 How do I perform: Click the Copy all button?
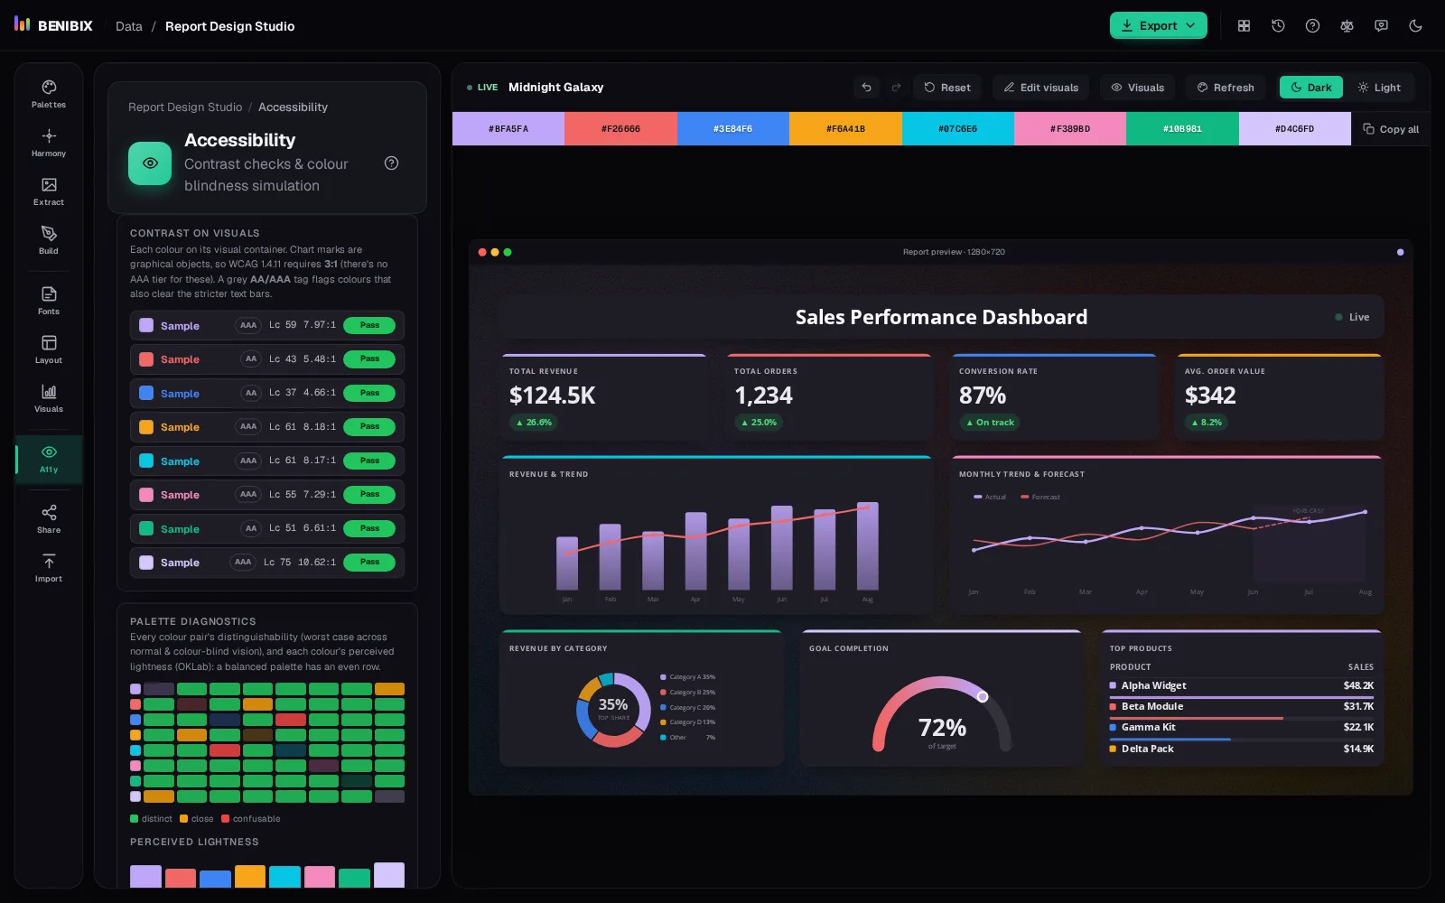(1391, 129)
